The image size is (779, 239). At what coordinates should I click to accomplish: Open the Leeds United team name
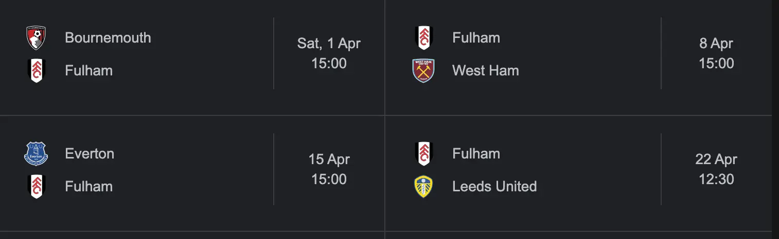point(494,187)
